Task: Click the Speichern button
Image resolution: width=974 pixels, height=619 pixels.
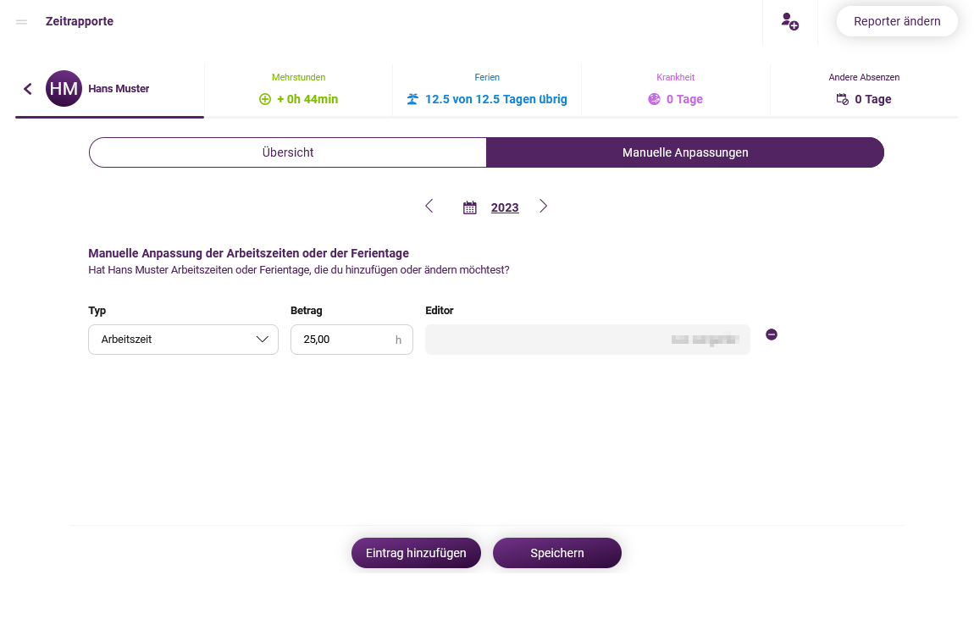Action: pos(557,553)
